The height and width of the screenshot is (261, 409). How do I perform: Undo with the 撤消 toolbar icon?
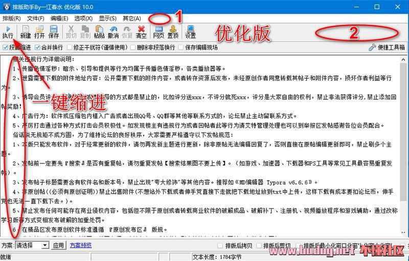tap(113, 32)
